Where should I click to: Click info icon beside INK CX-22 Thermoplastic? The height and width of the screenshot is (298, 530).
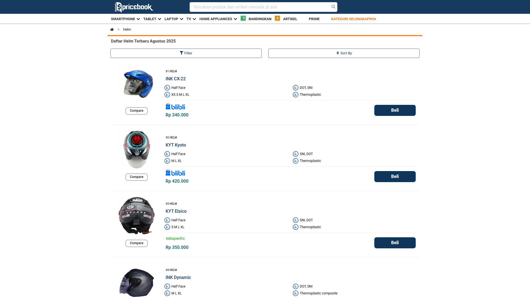coord(296,95)
